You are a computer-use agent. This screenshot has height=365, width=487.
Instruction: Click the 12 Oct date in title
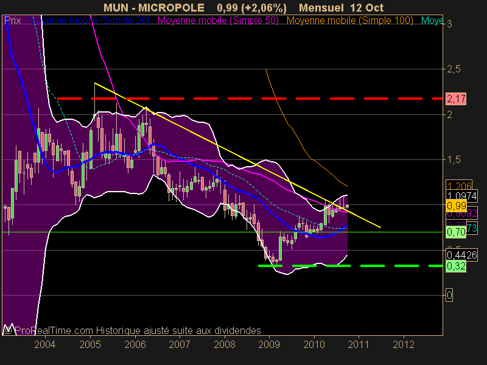tap(367, 7)
